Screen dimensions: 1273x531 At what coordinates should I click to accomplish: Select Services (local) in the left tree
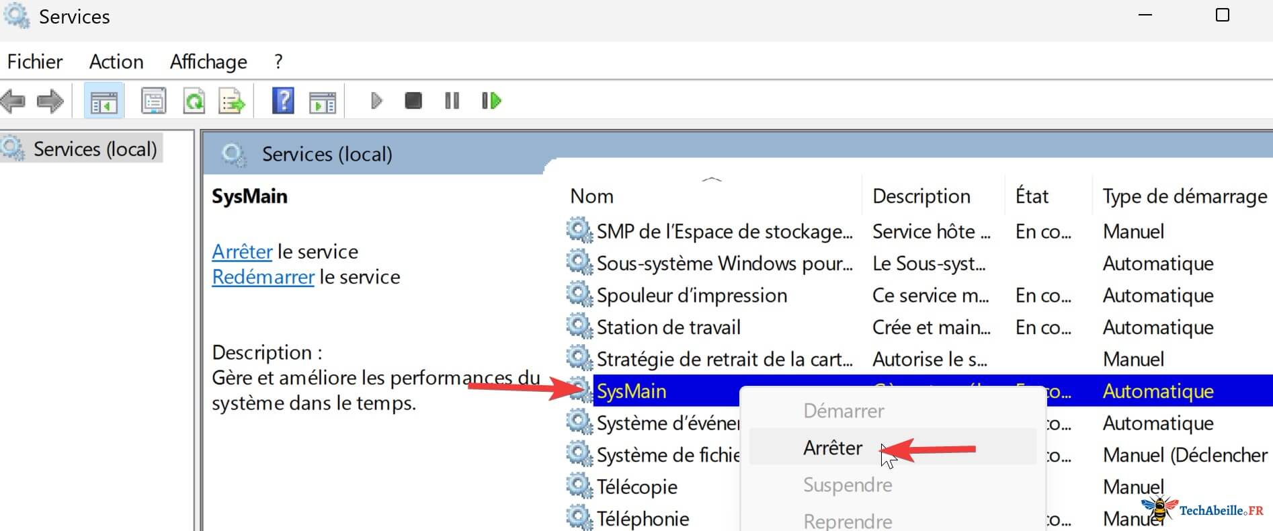pos(95,149)
